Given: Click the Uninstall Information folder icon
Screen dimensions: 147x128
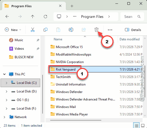Looking at the screenshot, I should (53, 84).
